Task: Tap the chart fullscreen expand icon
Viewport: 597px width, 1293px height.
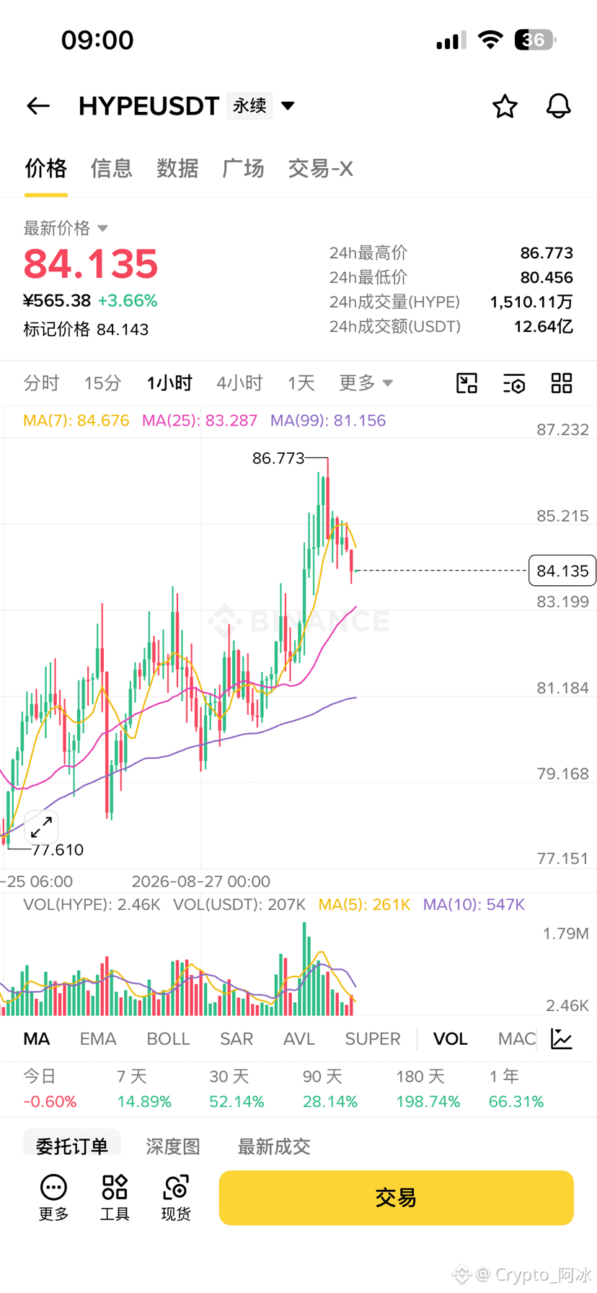Action: (x=41, y=827)
